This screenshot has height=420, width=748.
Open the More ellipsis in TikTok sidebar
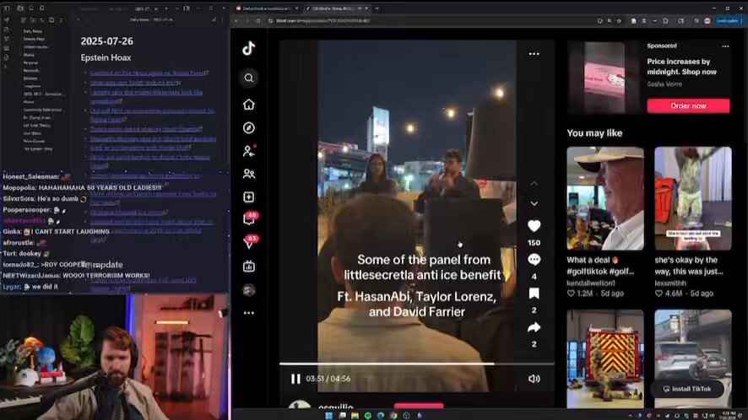(x=248, y=313)
